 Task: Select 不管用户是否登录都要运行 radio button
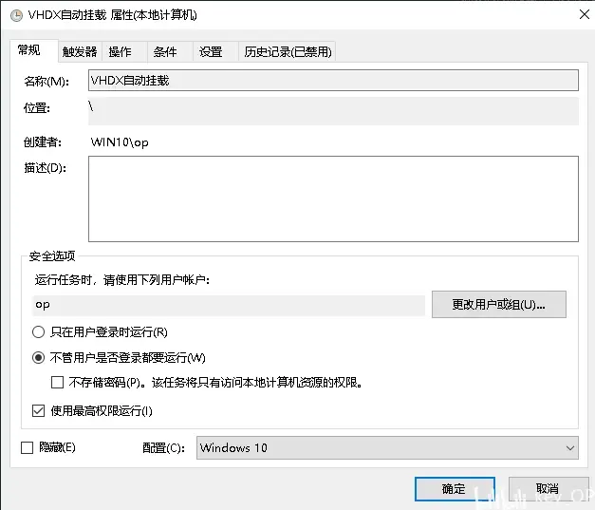pyautogui.click(x=38, y=358)
